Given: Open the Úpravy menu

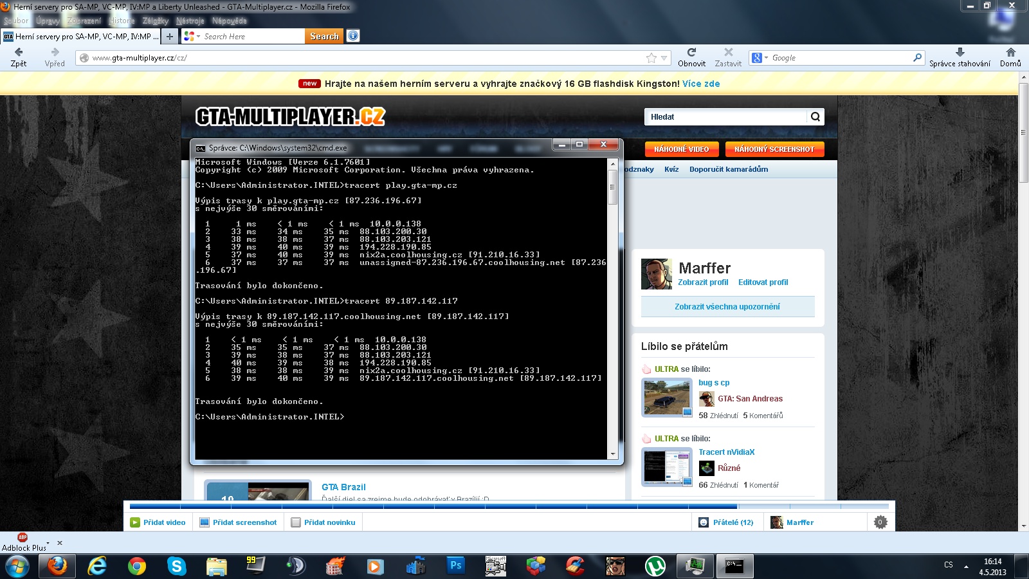Looking at the screenshot, I should [x=48, y=21].
